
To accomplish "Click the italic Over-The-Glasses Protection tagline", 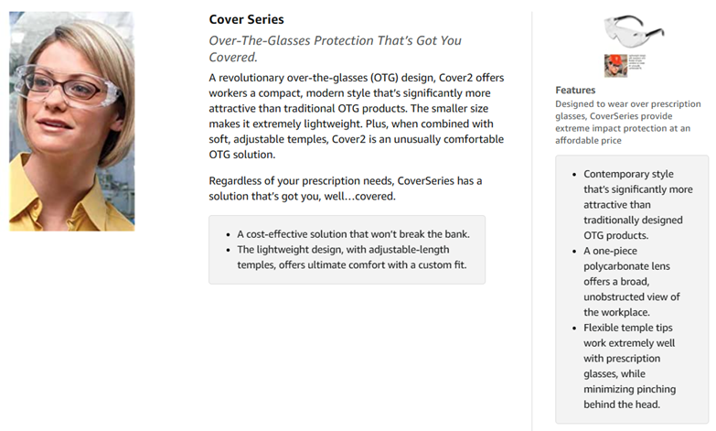I will 335,48.
